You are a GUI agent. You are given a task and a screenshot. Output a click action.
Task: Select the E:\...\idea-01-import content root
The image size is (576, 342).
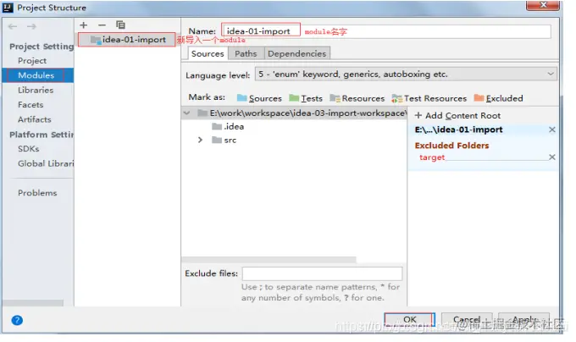[459, 130]
